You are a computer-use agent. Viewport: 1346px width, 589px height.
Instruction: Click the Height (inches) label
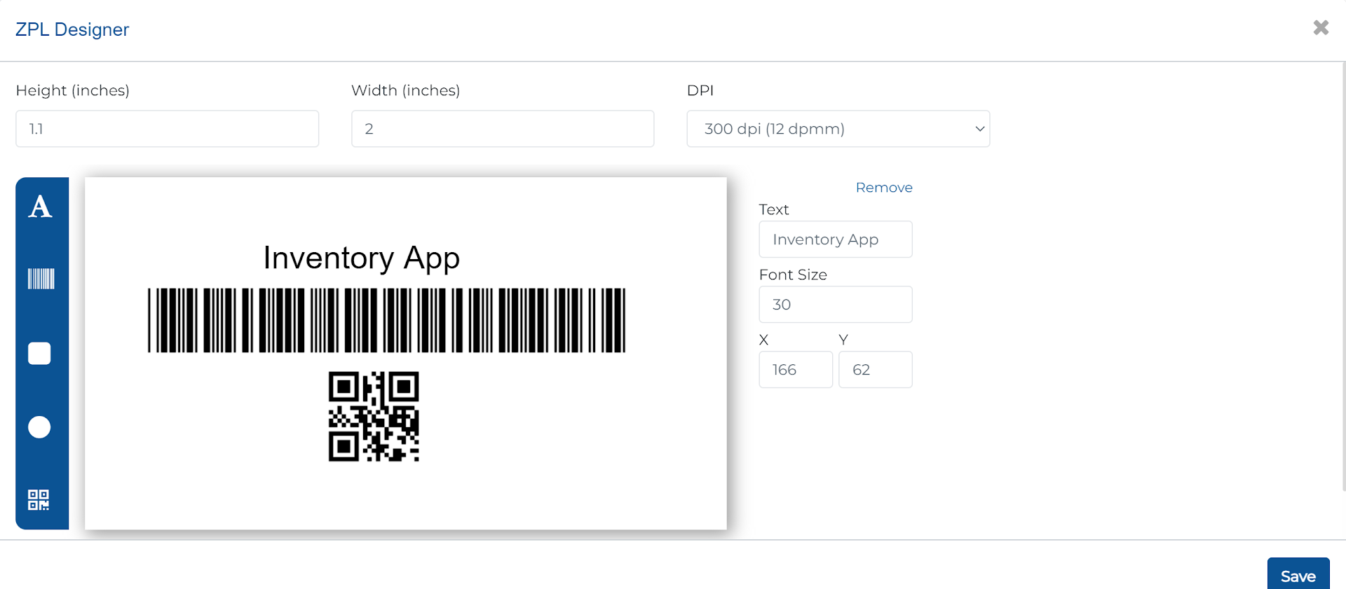(x=73, y=90)
